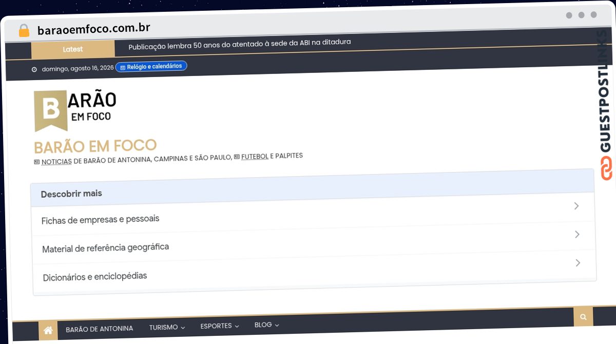Expand the TURISMO dropdown menu

pos(167,327)
